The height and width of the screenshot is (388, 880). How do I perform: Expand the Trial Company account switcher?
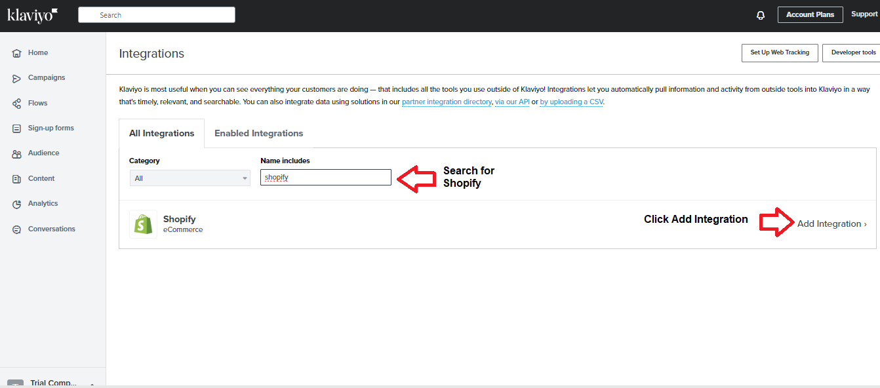(x=52, y=382)
